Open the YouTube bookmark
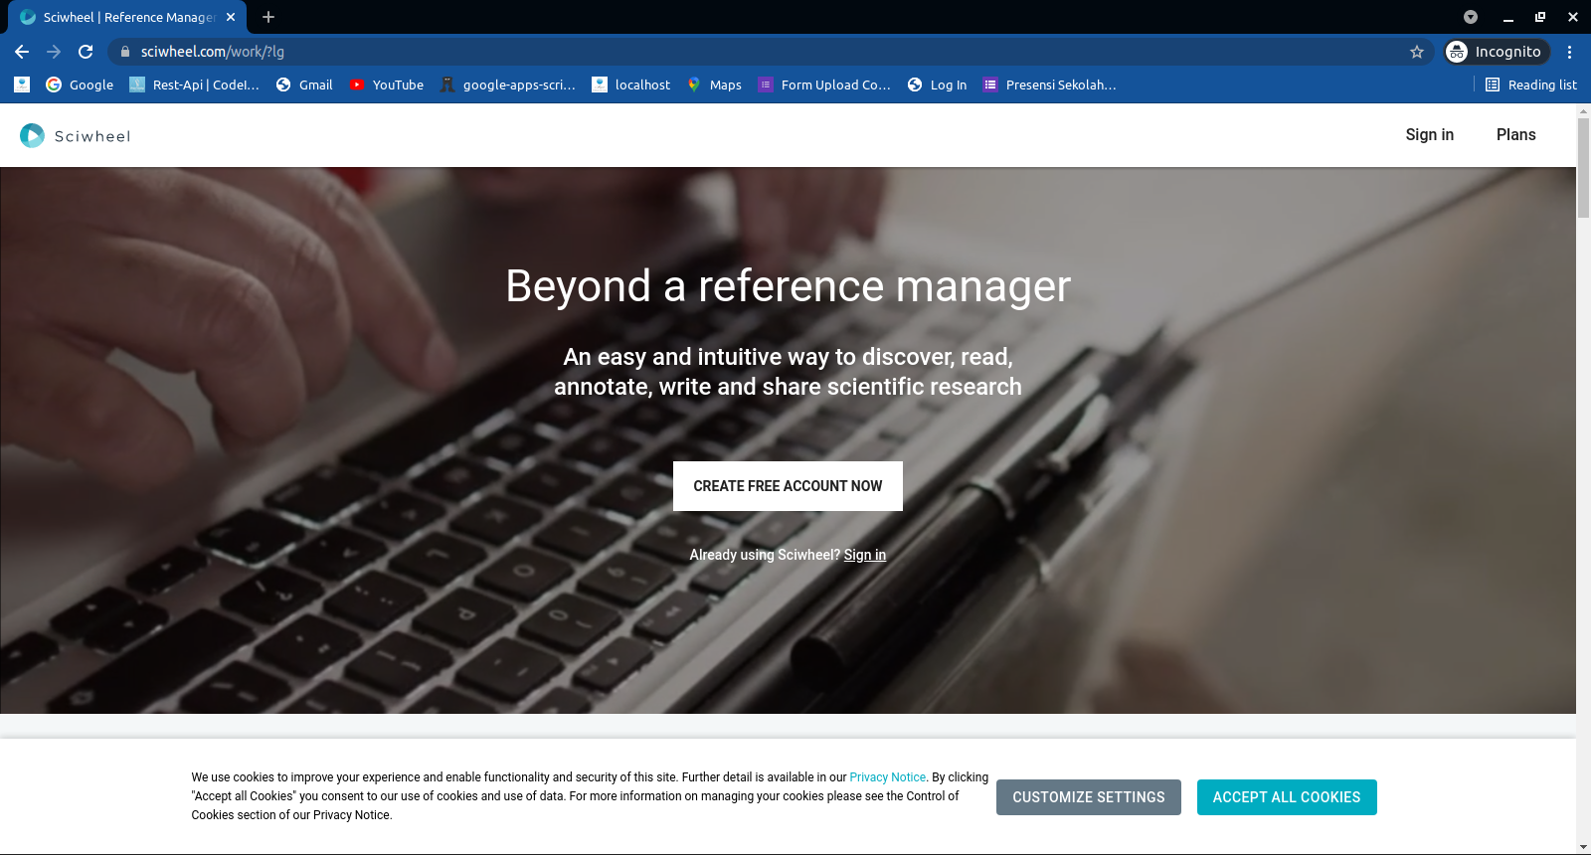 click(386, 85)
